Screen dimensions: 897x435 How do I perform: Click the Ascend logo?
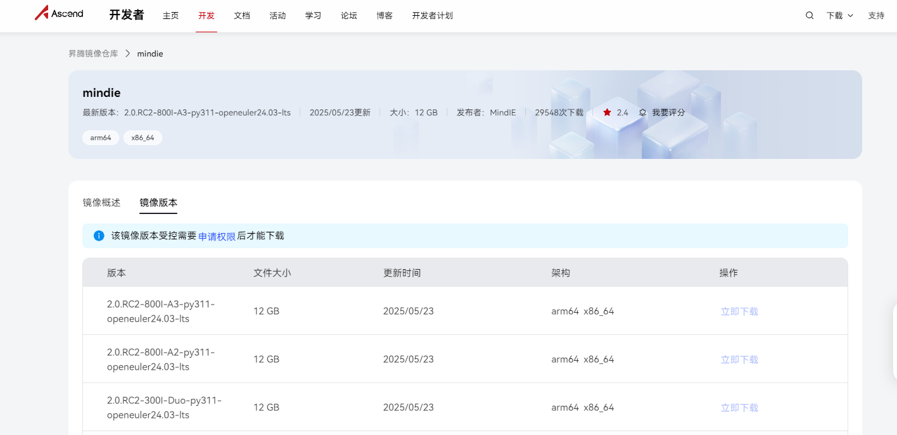[59, 13]
